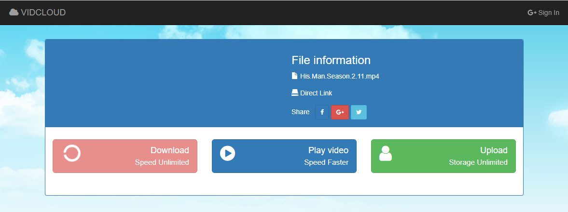Share the file on Facebook
Image resolution: width=568 pixels, height=212 pixels.
[x=322, y=112]
